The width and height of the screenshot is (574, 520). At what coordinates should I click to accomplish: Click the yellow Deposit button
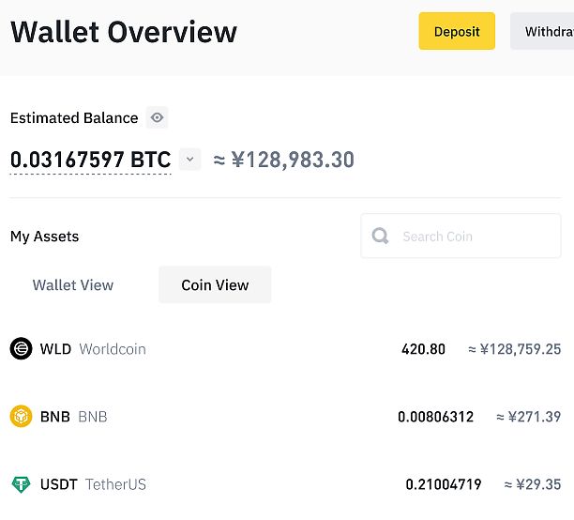tap(457, 31)
